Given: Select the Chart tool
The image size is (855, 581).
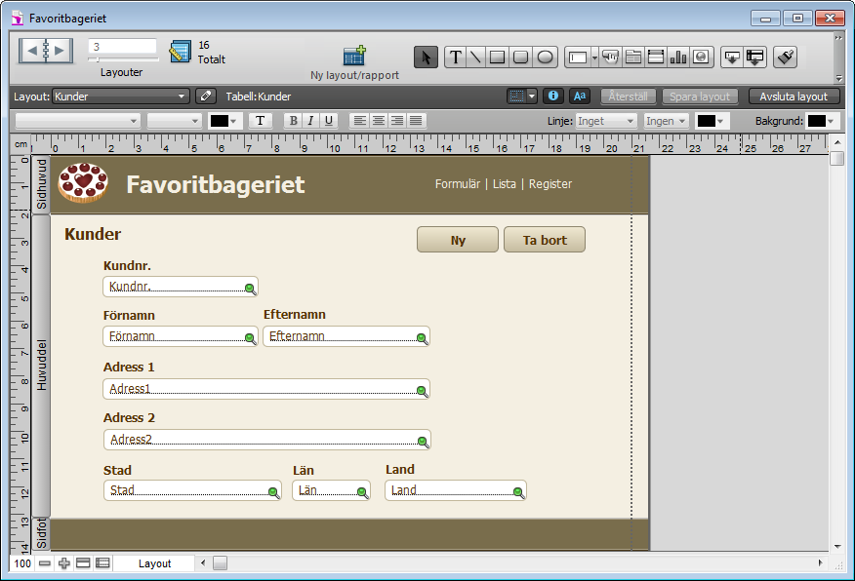Looking at the screenshot, I should tap(678, 58).
